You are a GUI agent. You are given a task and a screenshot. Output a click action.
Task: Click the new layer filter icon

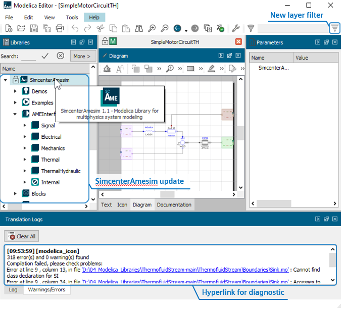334,28
